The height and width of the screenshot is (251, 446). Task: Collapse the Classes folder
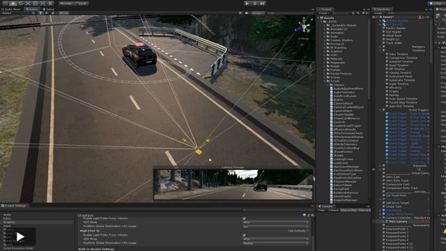[328, 85]
